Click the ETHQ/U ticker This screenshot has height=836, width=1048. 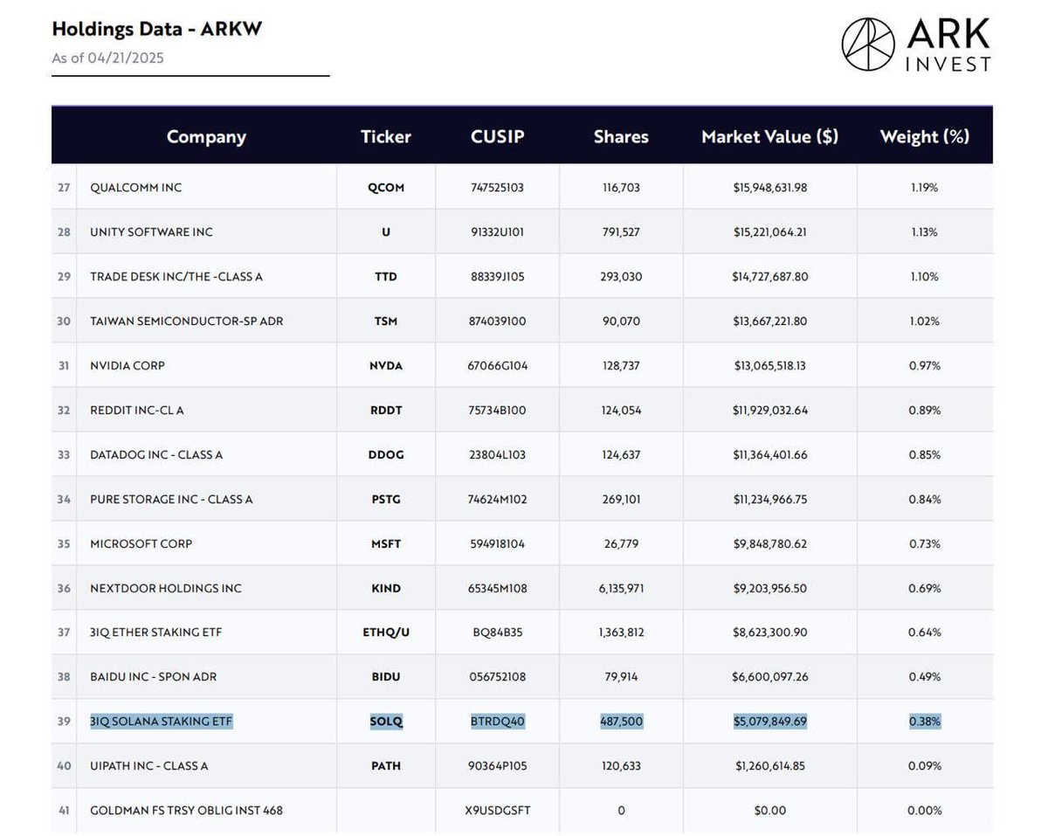pyautogui.click(x=386, y=632)
